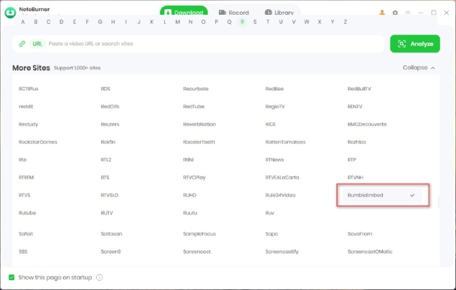
Task: Switch to the Download tab
Action: [184, 13]
